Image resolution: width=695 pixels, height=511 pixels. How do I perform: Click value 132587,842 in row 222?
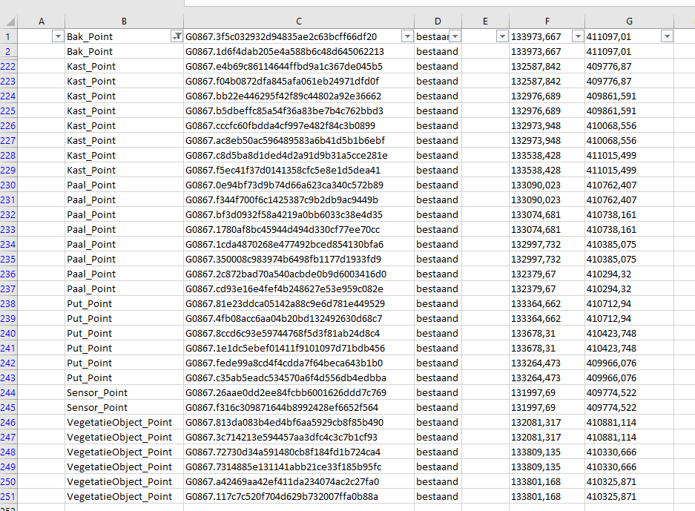point(547,67)
